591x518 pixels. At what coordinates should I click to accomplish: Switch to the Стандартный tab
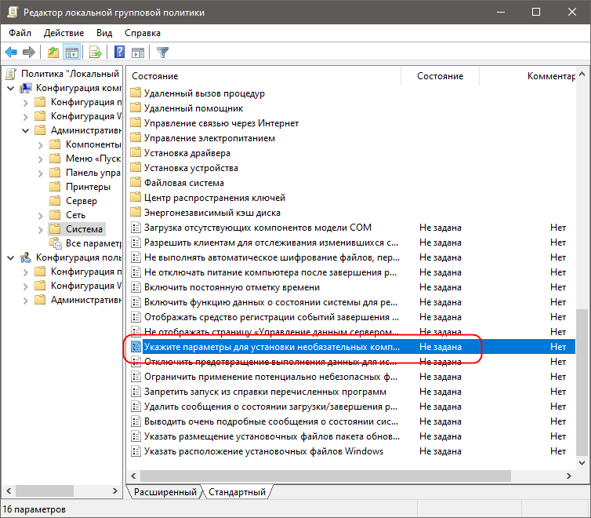click(x=237, y=492)
